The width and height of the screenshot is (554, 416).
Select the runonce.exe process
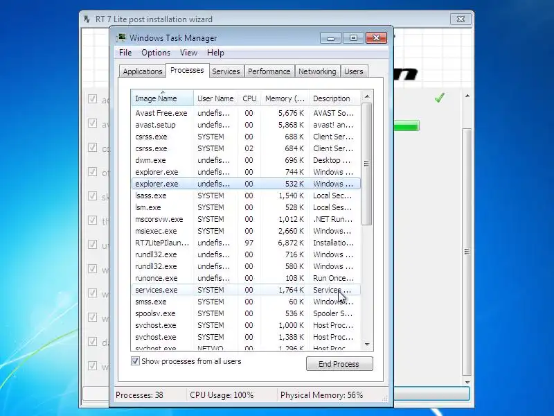[x=246, y=278]
